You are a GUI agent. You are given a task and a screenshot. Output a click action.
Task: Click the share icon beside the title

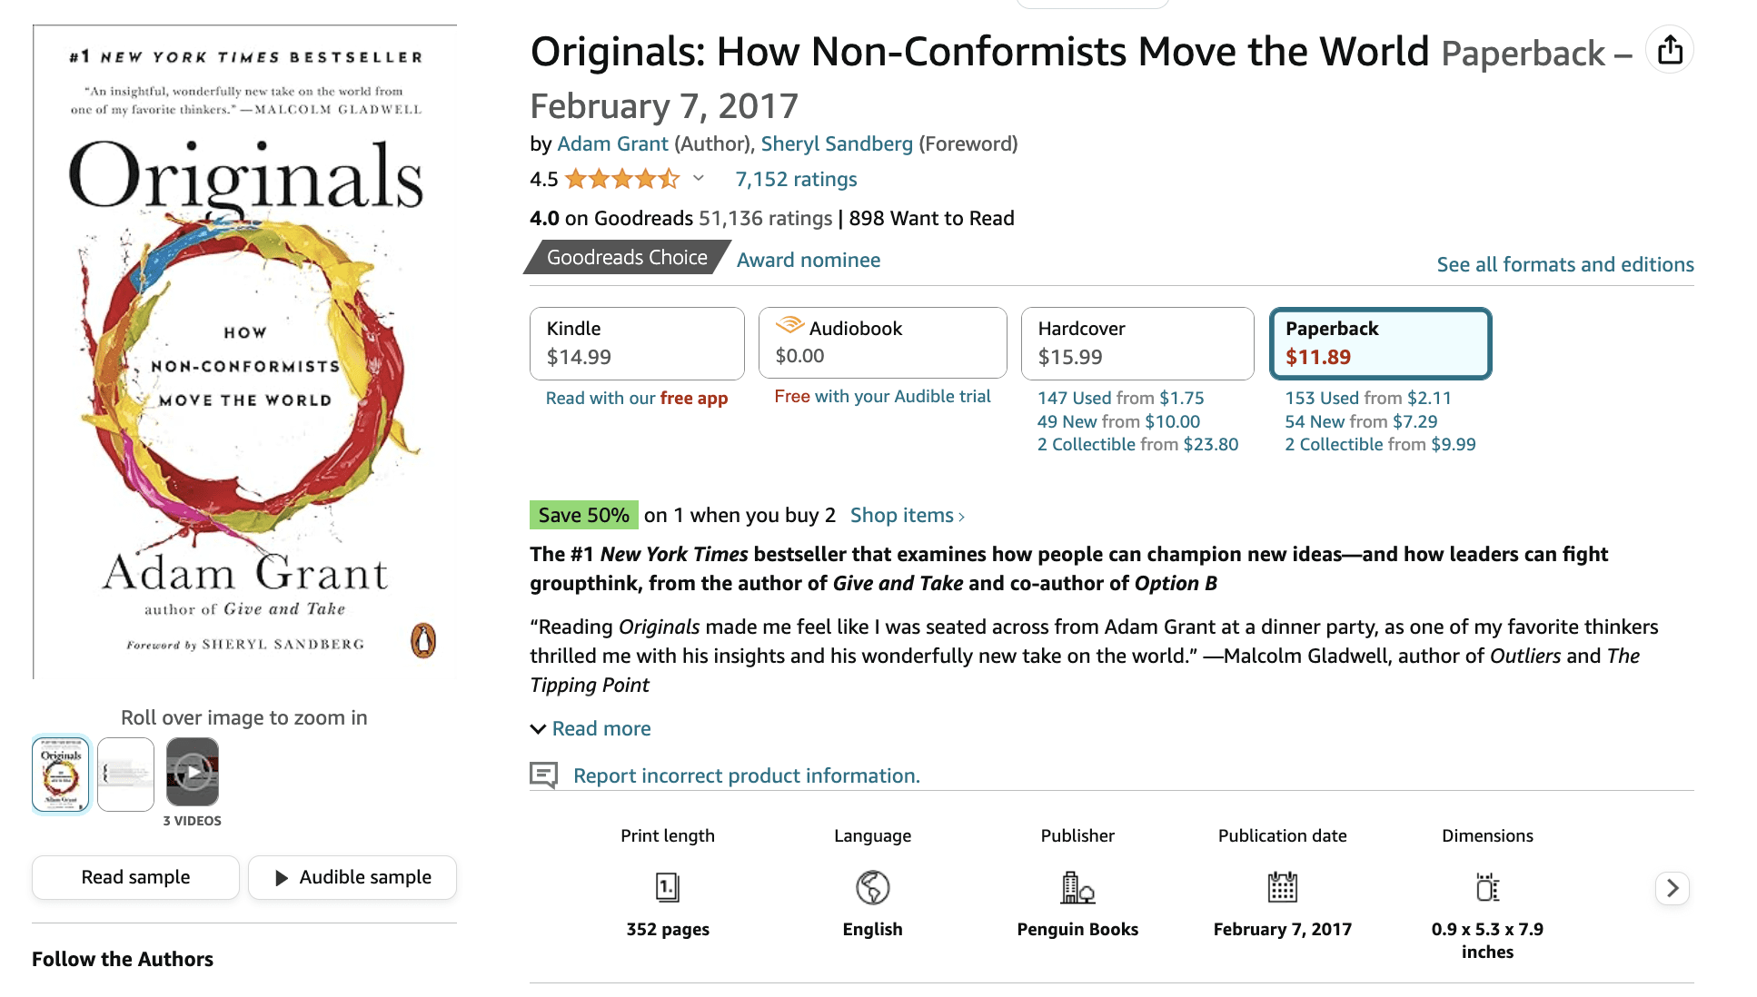click(x=1670, y=51)
